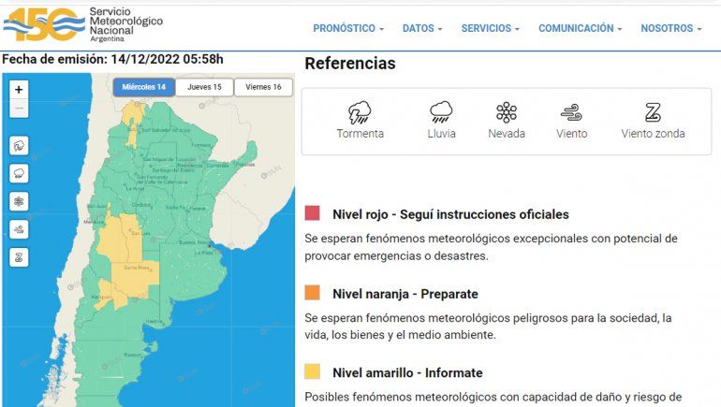Toggle the snowfall (Nevada) map layer button
This screenshot has width=721, height=407.
click(20, 201)
